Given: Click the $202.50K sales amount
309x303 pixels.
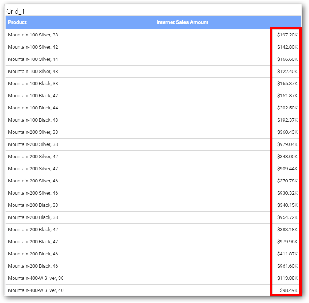Looking at the screenshot, I should tap(287, 108).
